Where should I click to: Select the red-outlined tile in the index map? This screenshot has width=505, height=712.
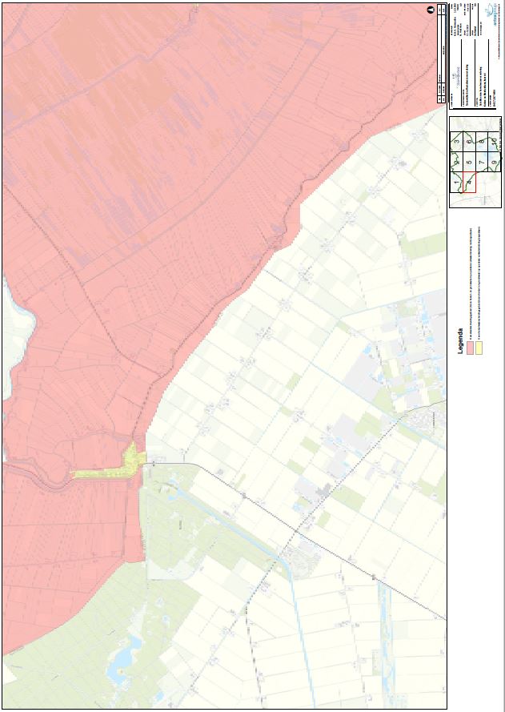[468, 183]
